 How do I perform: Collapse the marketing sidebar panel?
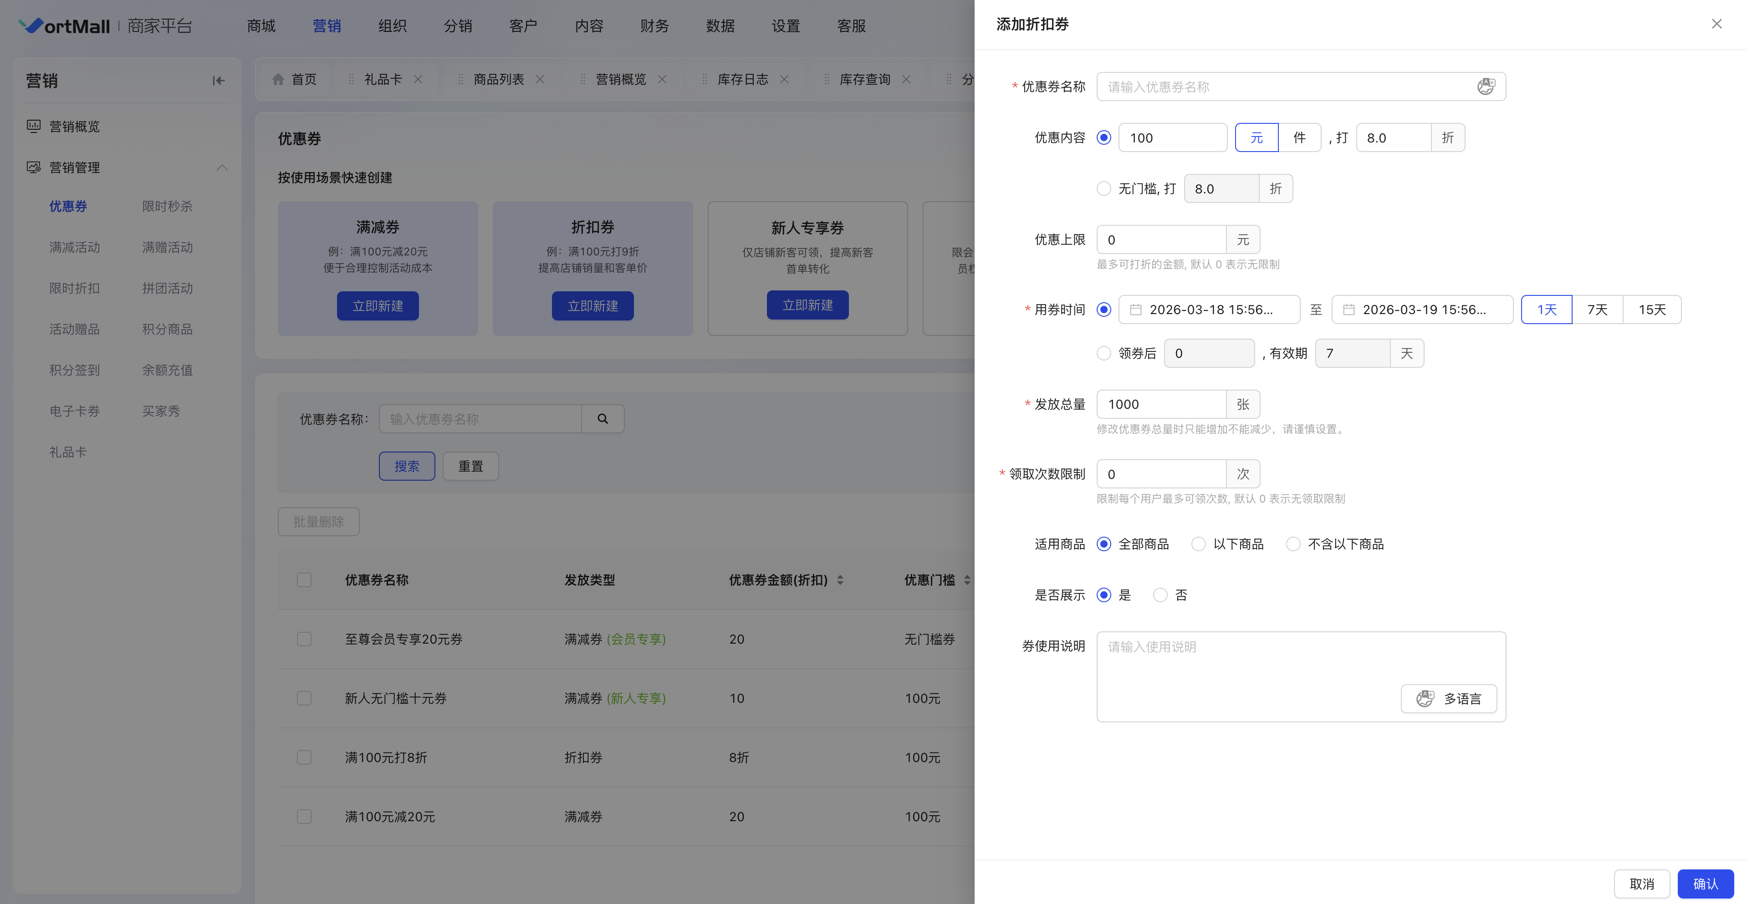(x=219, y=81)
